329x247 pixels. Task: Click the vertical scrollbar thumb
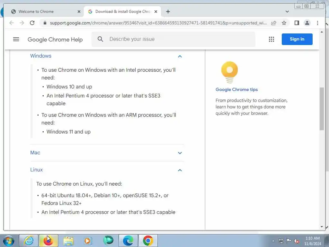tap(322, 109)
